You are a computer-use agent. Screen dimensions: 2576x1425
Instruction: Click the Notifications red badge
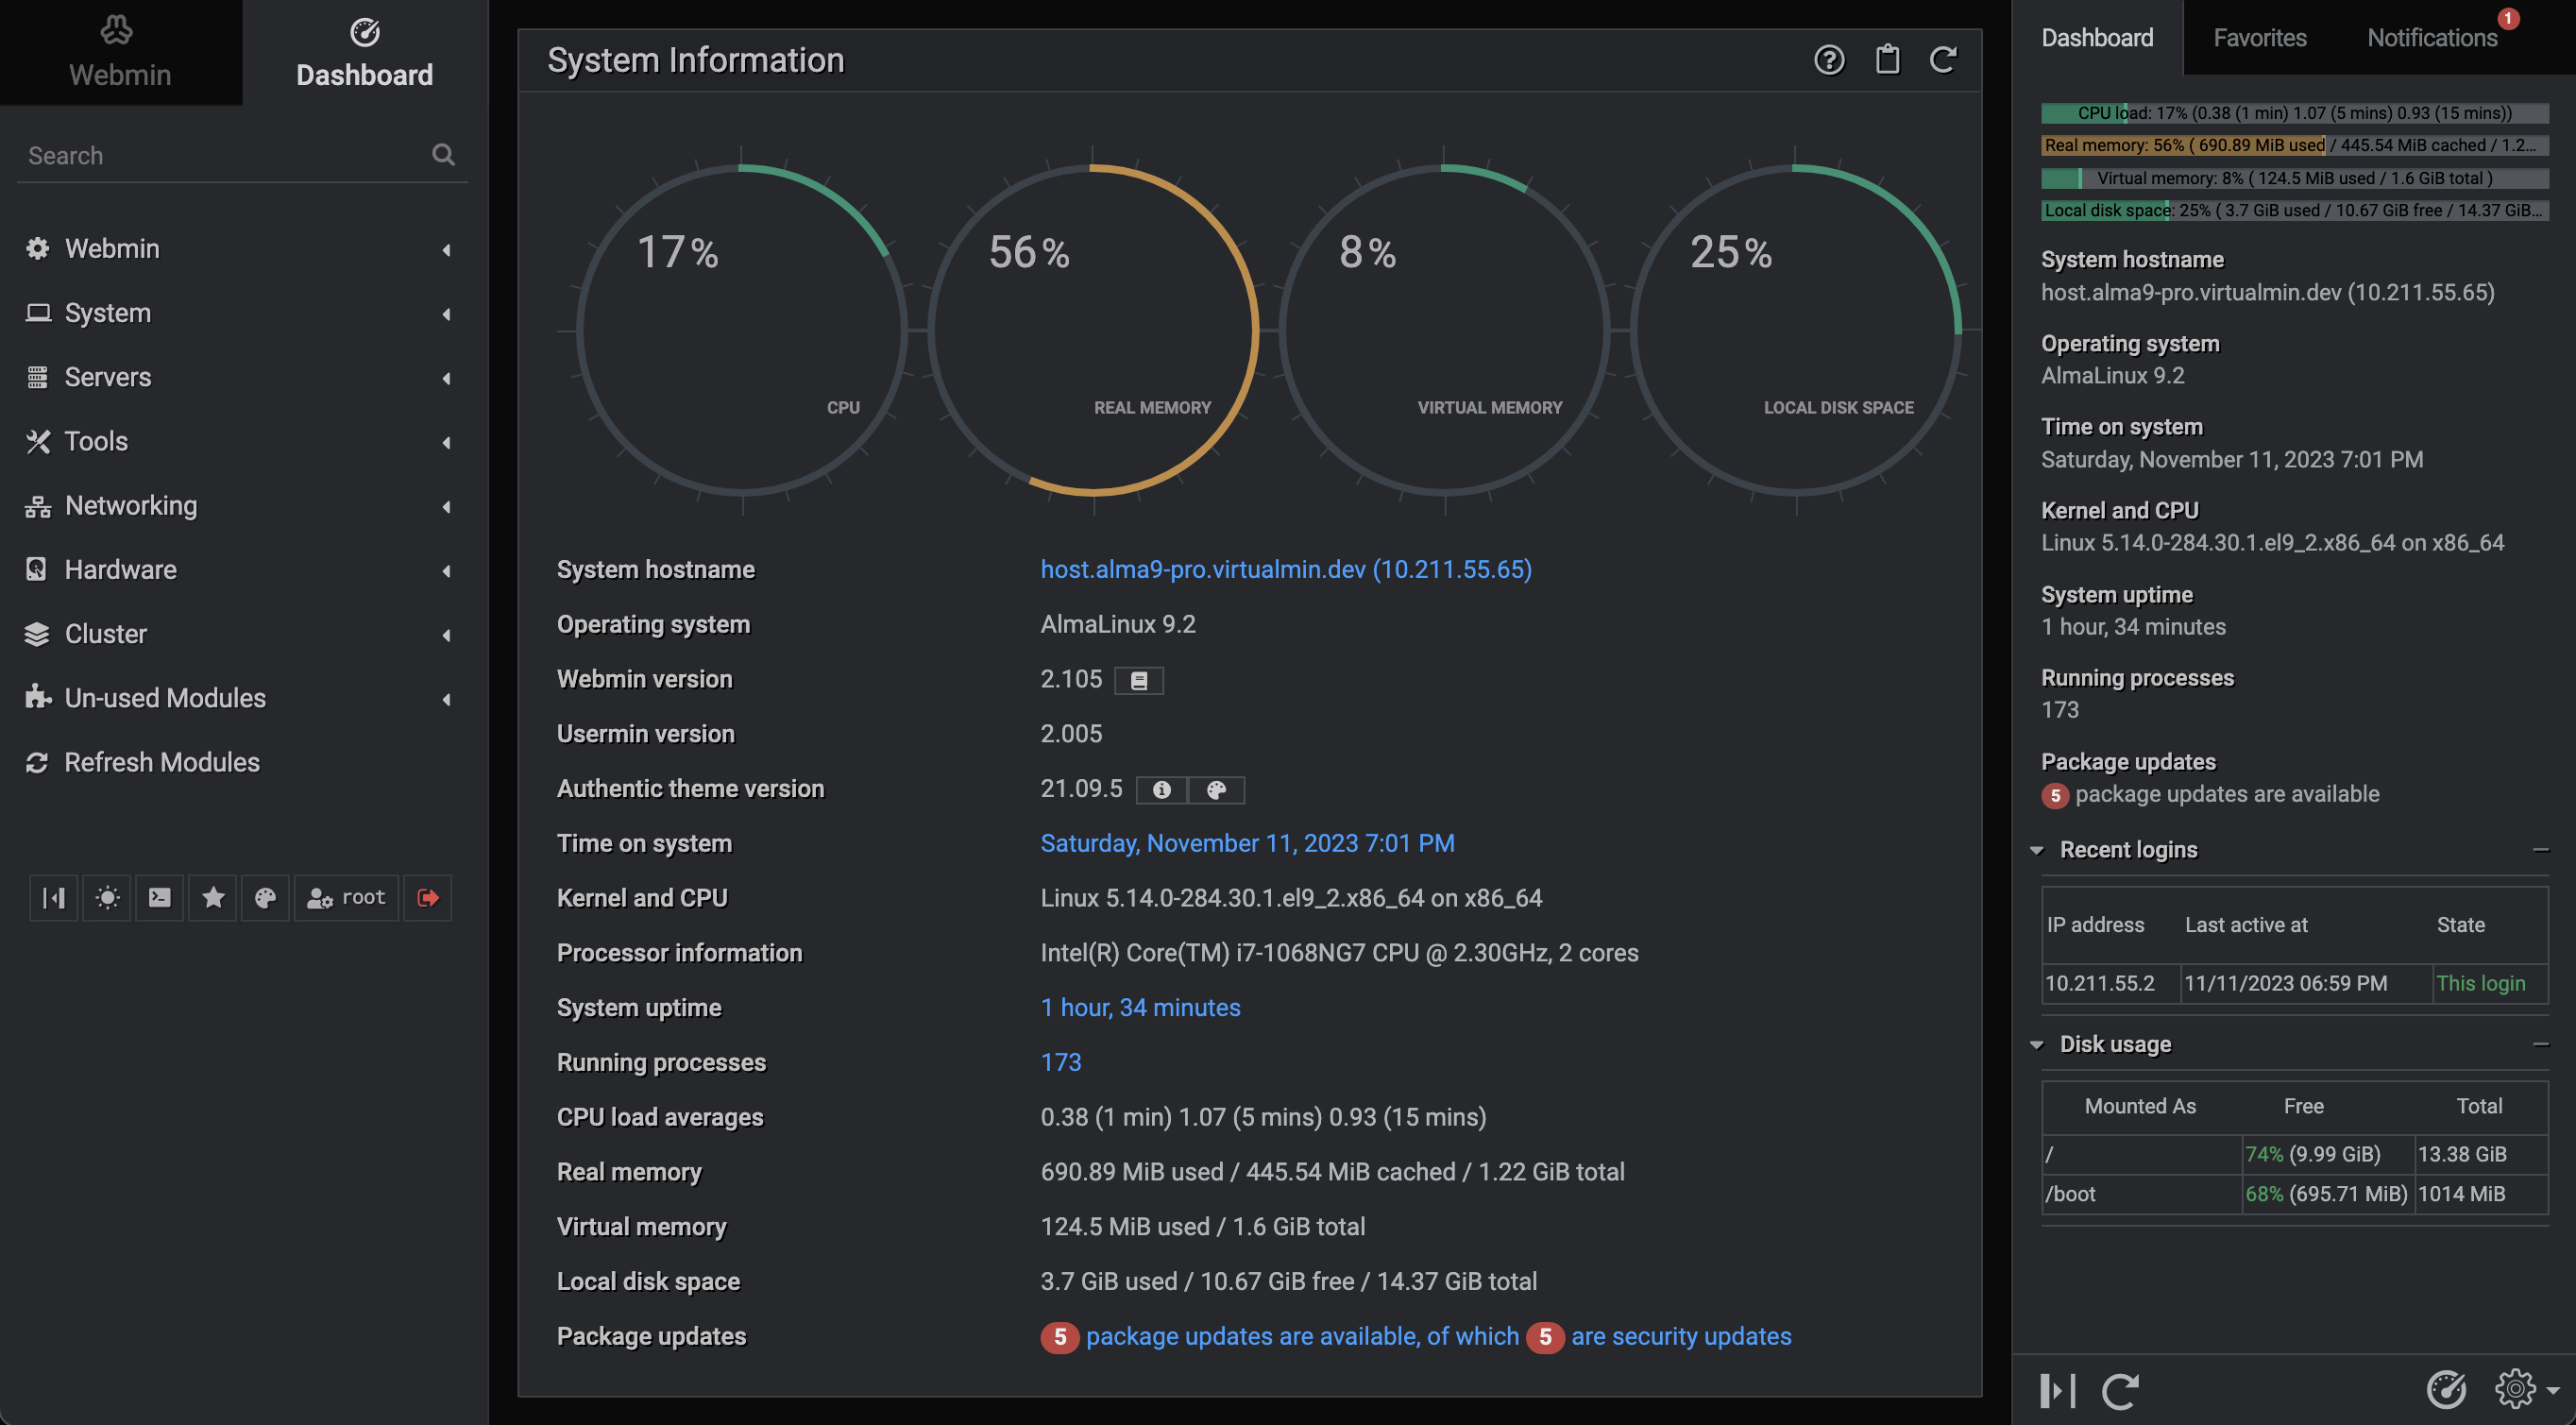coord(2508,18)
